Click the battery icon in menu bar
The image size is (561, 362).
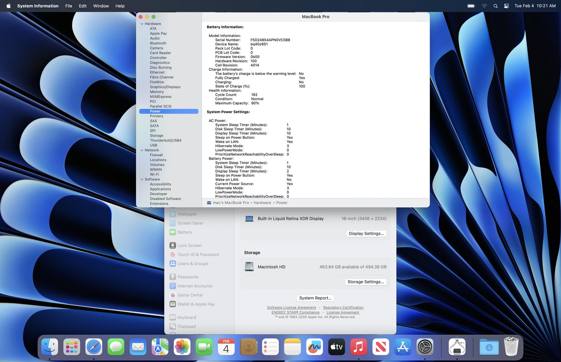(x=471, y=6)
